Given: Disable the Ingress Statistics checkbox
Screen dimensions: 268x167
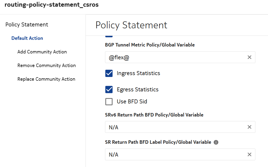Looking at the screenshot, I should pyautogui.click(x=109, y=73).
